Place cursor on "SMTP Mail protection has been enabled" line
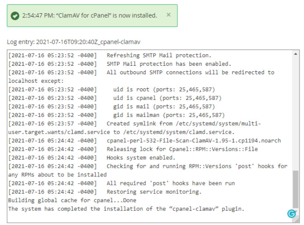This screenshot has height=225, width=304. pyautogui.click(x=120, y=64)
